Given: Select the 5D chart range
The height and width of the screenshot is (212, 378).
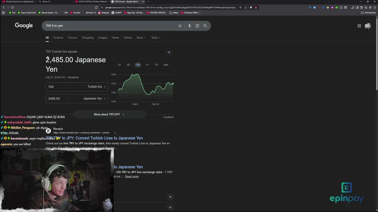Looking at the screenshot, I should pos(128,65).
